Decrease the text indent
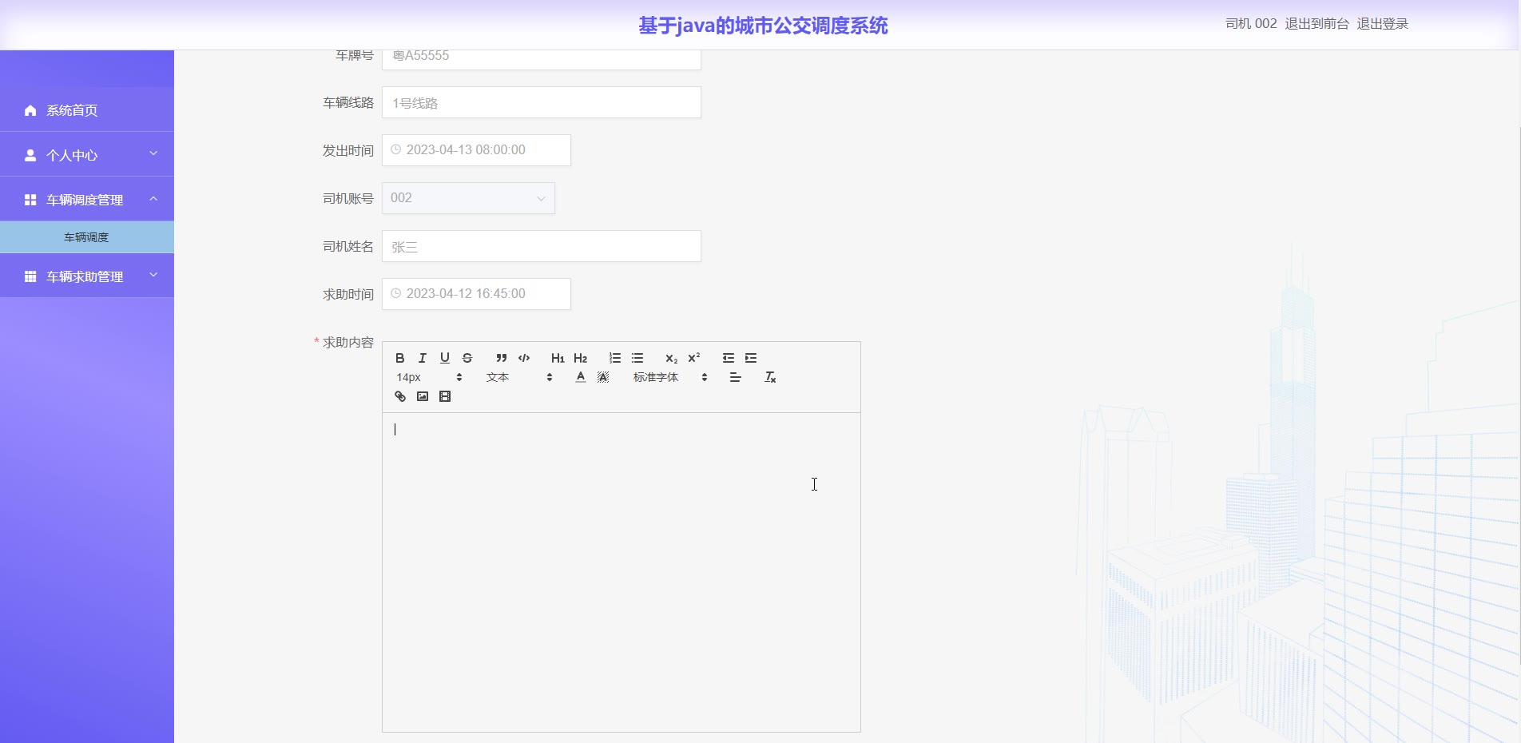 point(729,358)
